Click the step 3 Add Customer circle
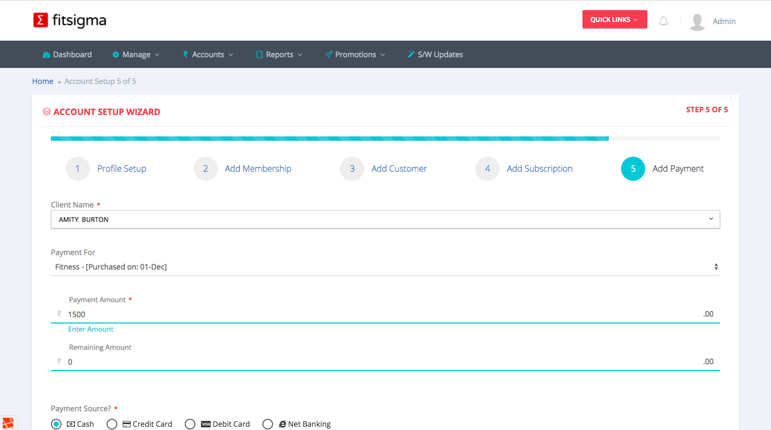The image size is (771, 430). click(x=352, y=168)
